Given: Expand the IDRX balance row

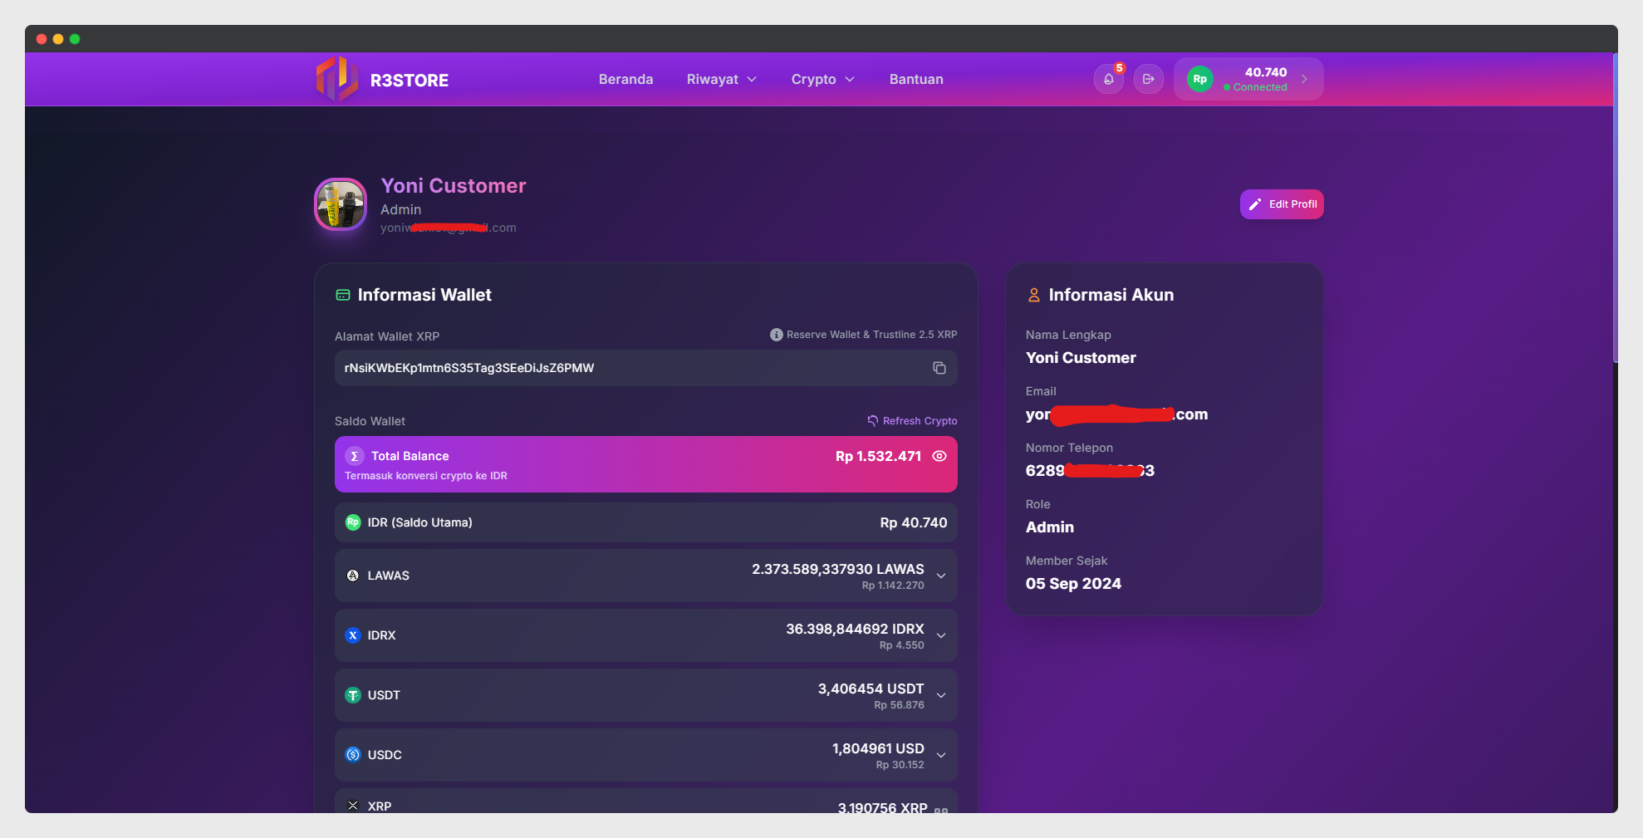Looking at the screenshot, I should [x=940, y=635].
